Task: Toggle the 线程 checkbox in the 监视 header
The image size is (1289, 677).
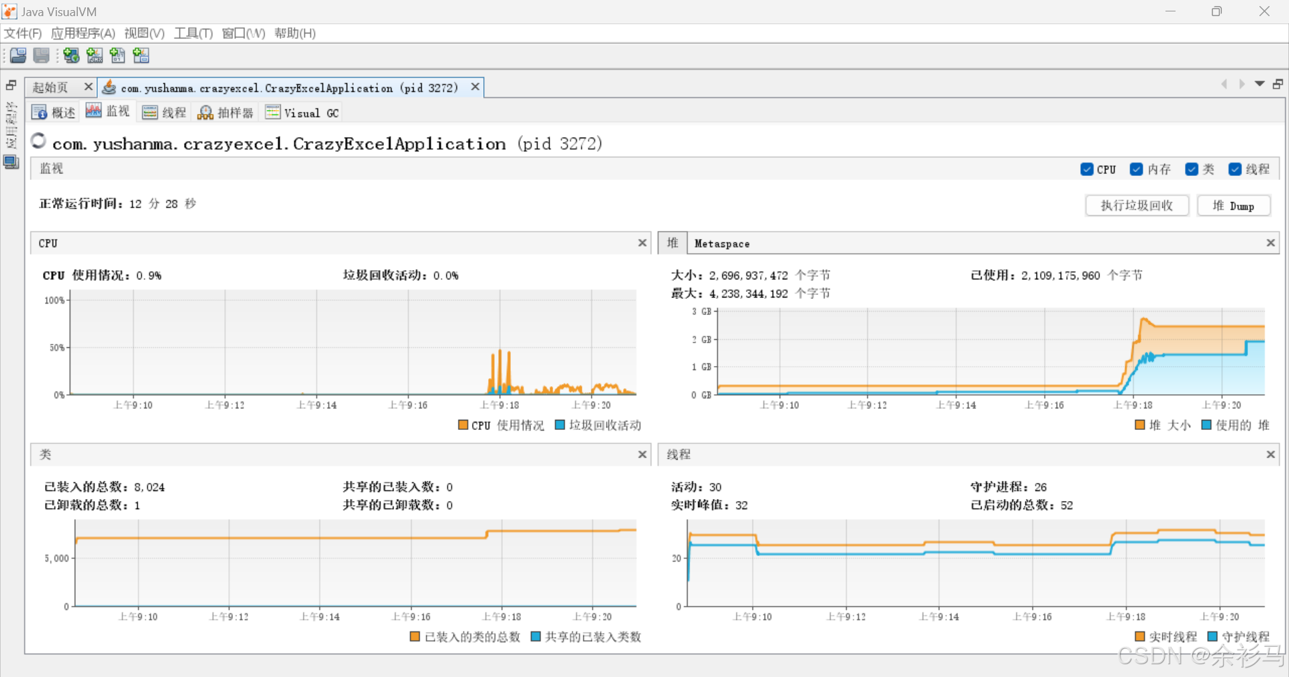Action: 1235,169
